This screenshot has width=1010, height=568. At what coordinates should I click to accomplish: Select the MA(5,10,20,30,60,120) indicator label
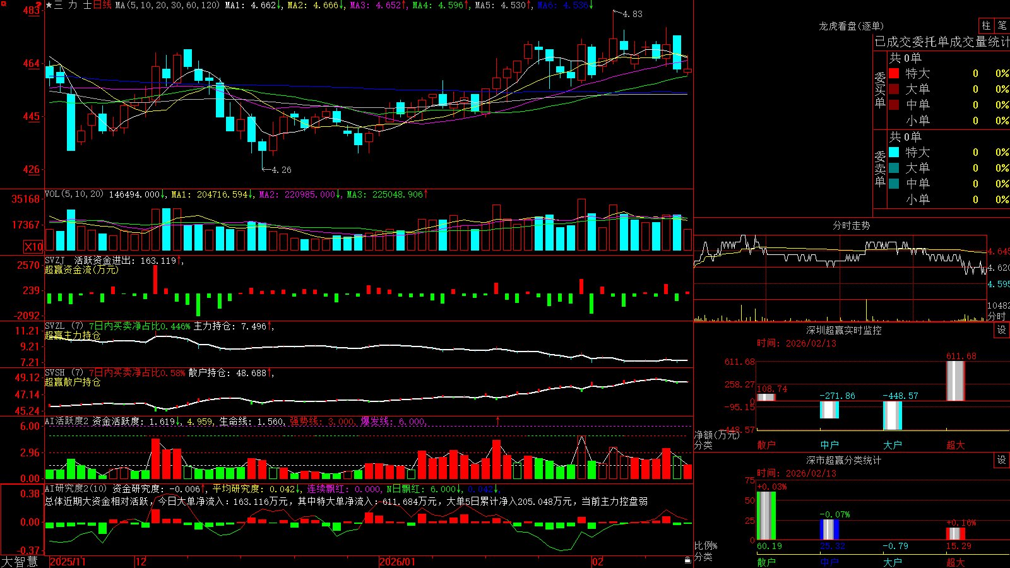click(x=167, y=5)
